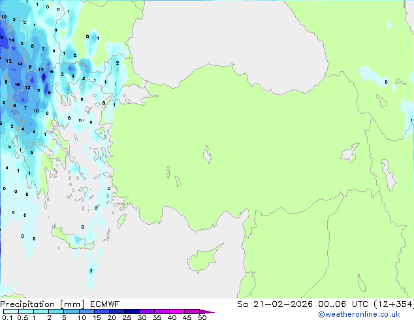Click the legend swatch between 35 and 40
Viewport: 414px width, 320px height.
pyautogui.click(x=162, y=312)
